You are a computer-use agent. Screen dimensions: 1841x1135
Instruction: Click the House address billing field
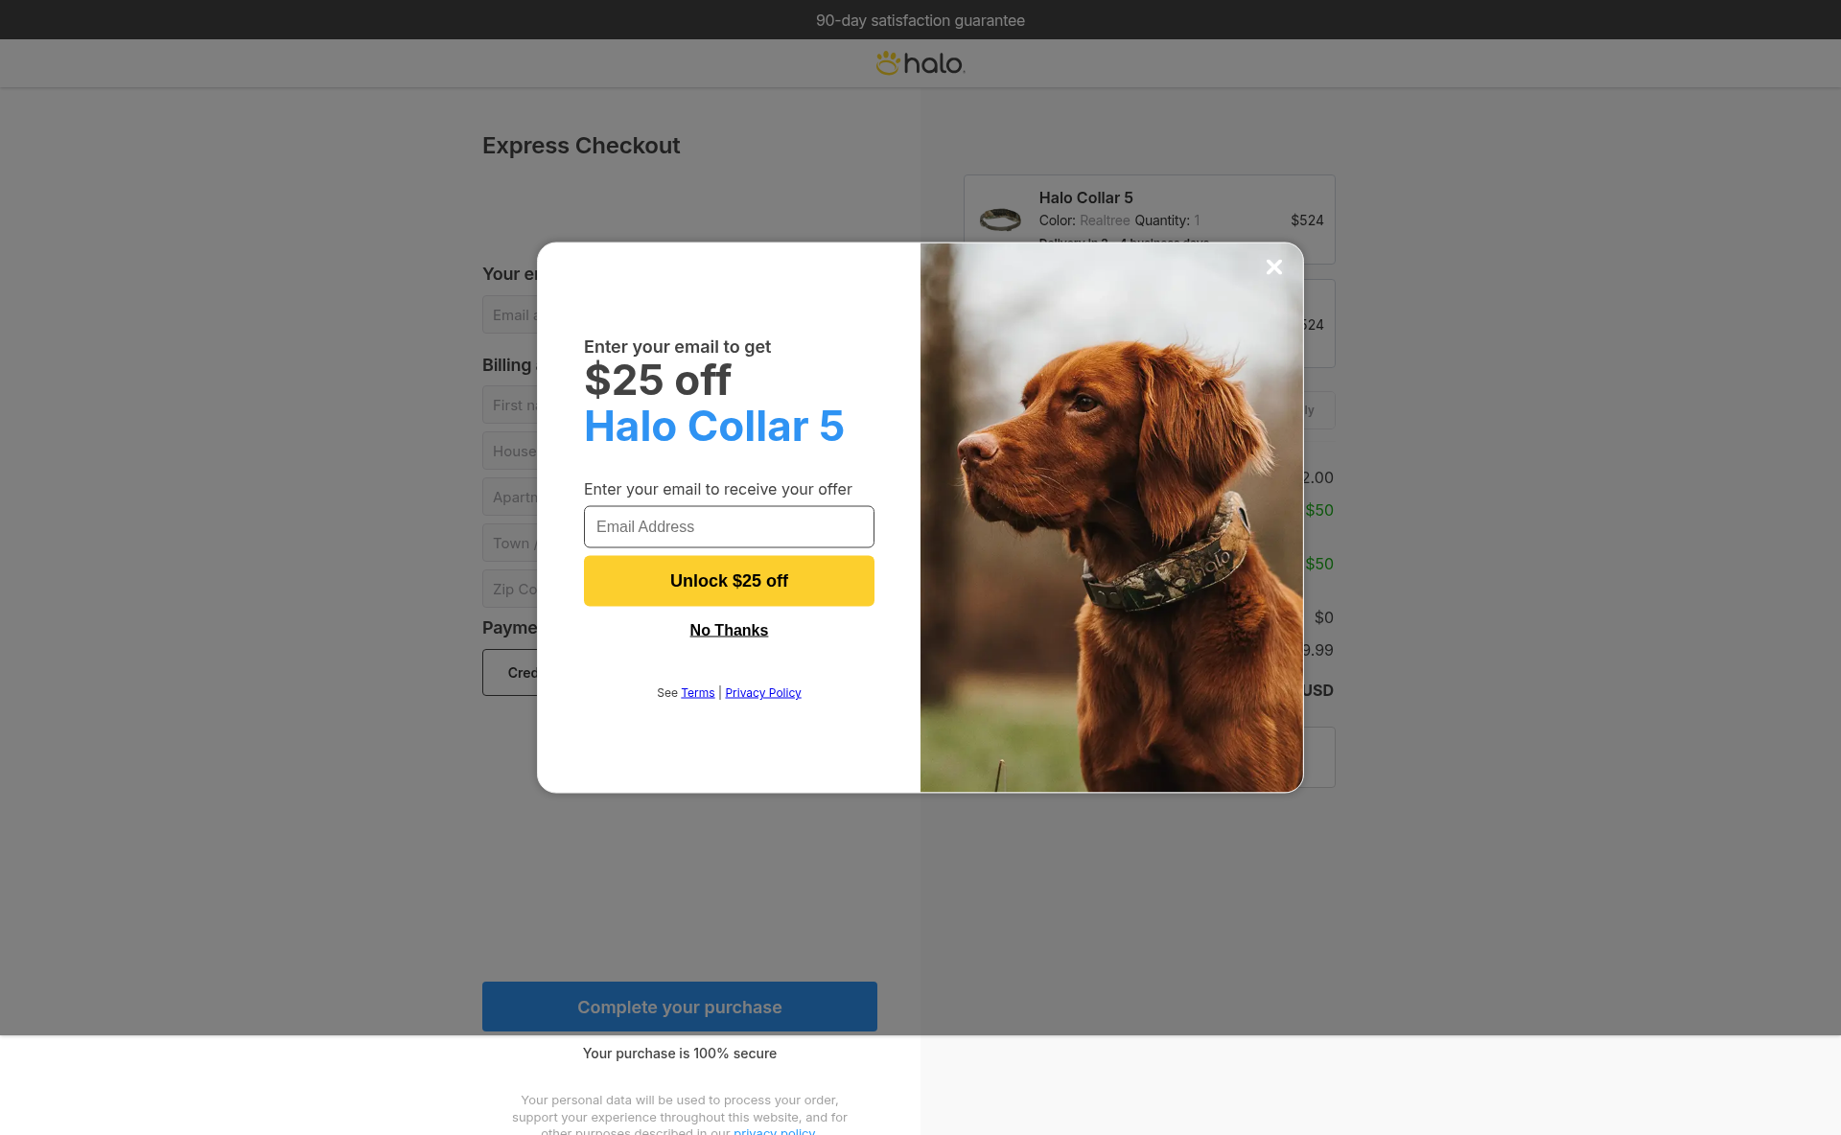pos(510,451)
